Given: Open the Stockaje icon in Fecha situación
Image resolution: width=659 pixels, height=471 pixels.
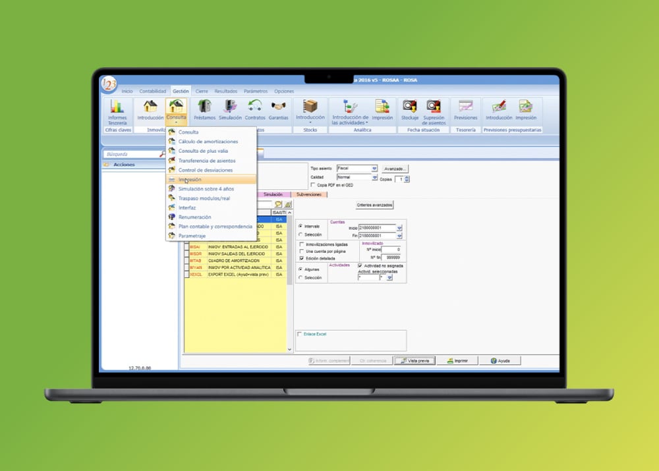Looking at the screenshot, I should click(x=410, y=107).
